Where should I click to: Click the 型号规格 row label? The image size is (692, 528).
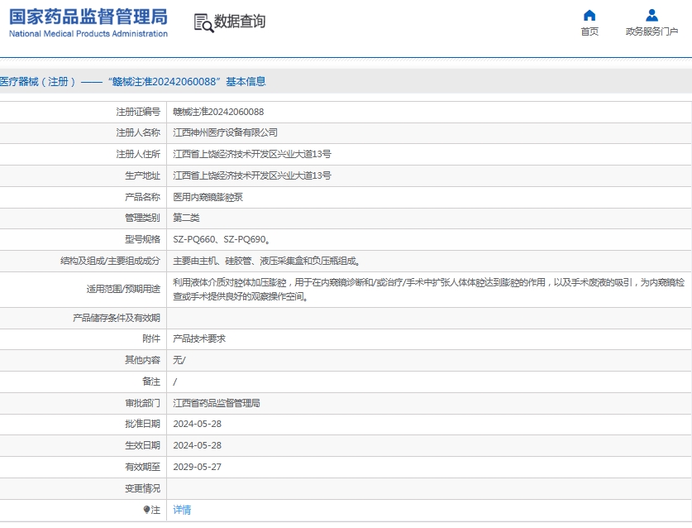[x=142, y=239]
